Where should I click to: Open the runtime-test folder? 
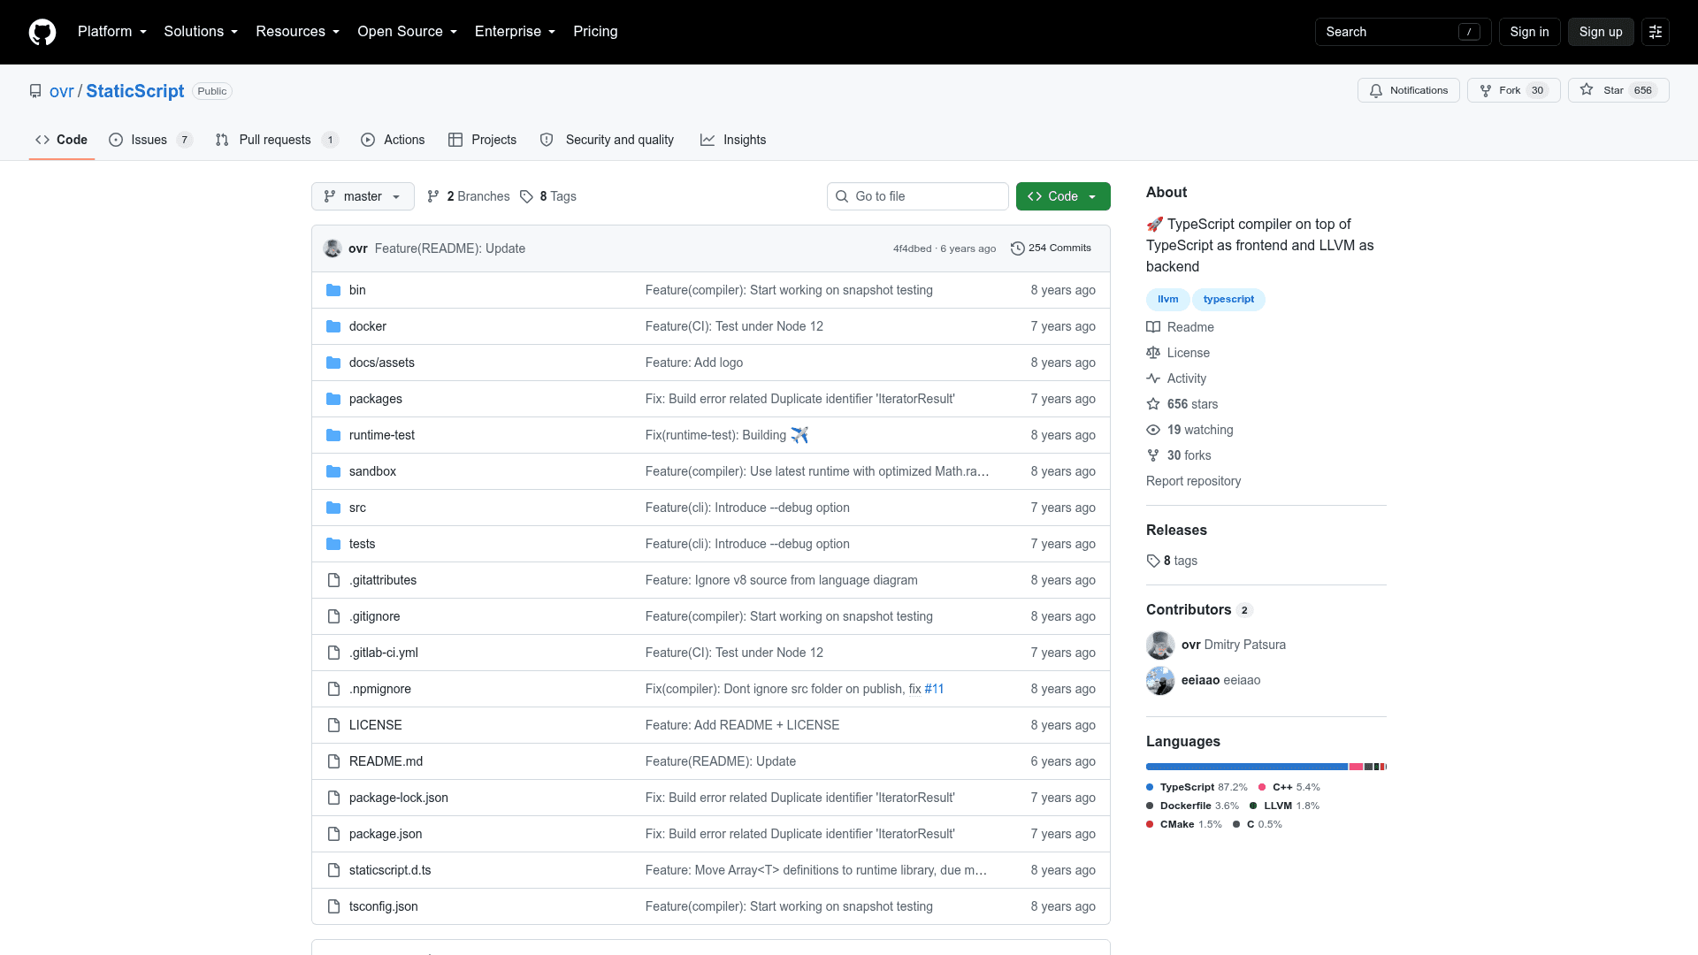click(382, 435)
